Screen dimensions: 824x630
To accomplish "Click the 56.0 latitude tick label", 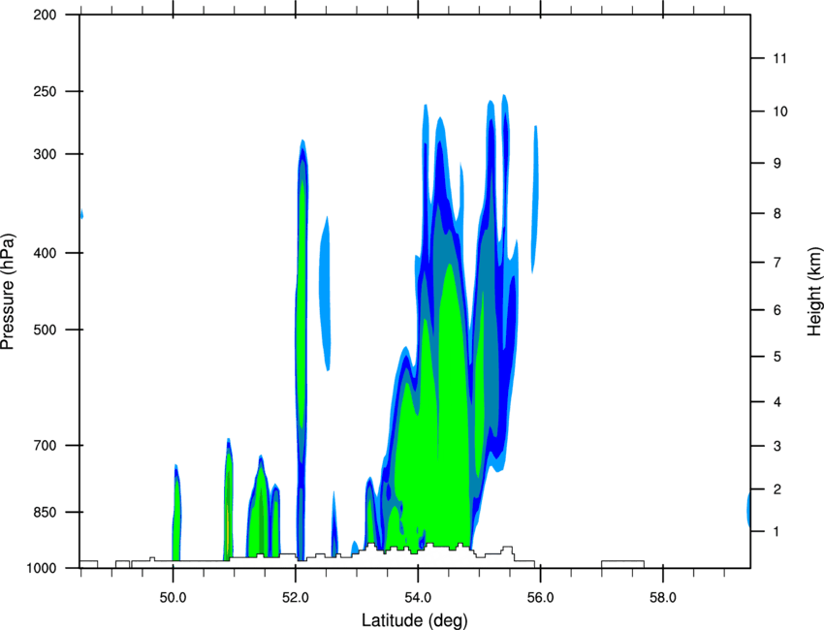I will [x=540, y=598].
